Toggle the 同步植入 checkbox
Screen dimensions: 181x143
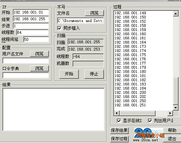click(x=59, y=28)
